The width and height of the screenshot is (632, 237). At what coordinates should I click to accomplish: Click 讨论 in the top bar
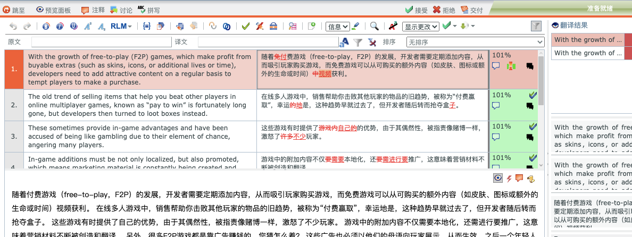point(121,10)
